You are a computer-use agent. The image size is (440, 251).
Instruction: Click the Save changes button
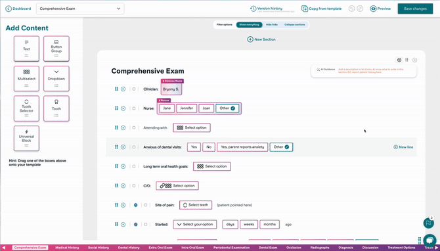415,9
